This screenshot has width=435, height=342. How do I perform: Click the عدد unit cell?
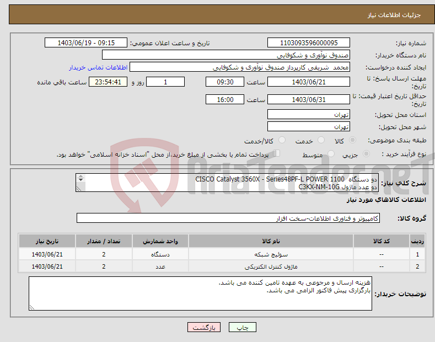click(160, 266)
